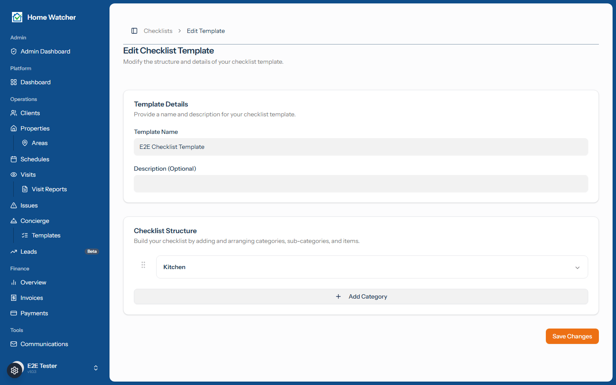Click the Templates checklist icon

click(x=25, y=235)
